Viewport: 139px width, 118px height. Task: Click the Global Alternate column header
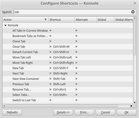tap(124, 20)
